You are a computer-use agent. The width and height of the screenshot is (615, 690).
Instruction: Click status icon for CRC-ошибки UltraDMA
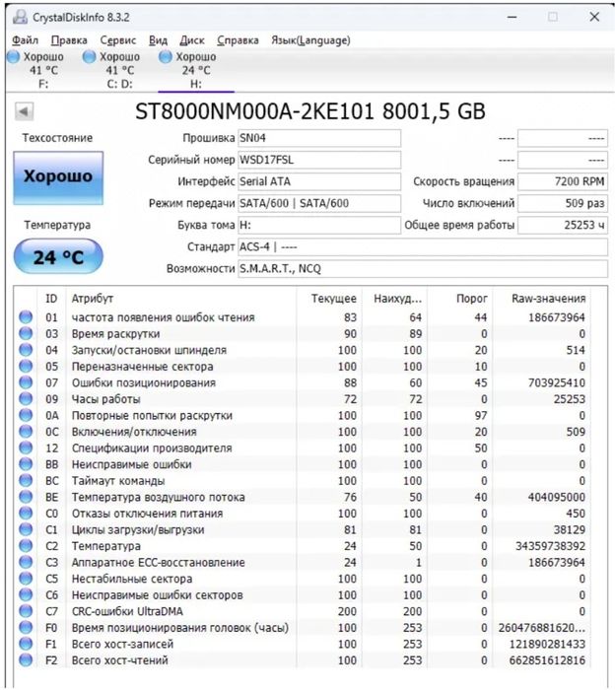click(x=26, y=611)
